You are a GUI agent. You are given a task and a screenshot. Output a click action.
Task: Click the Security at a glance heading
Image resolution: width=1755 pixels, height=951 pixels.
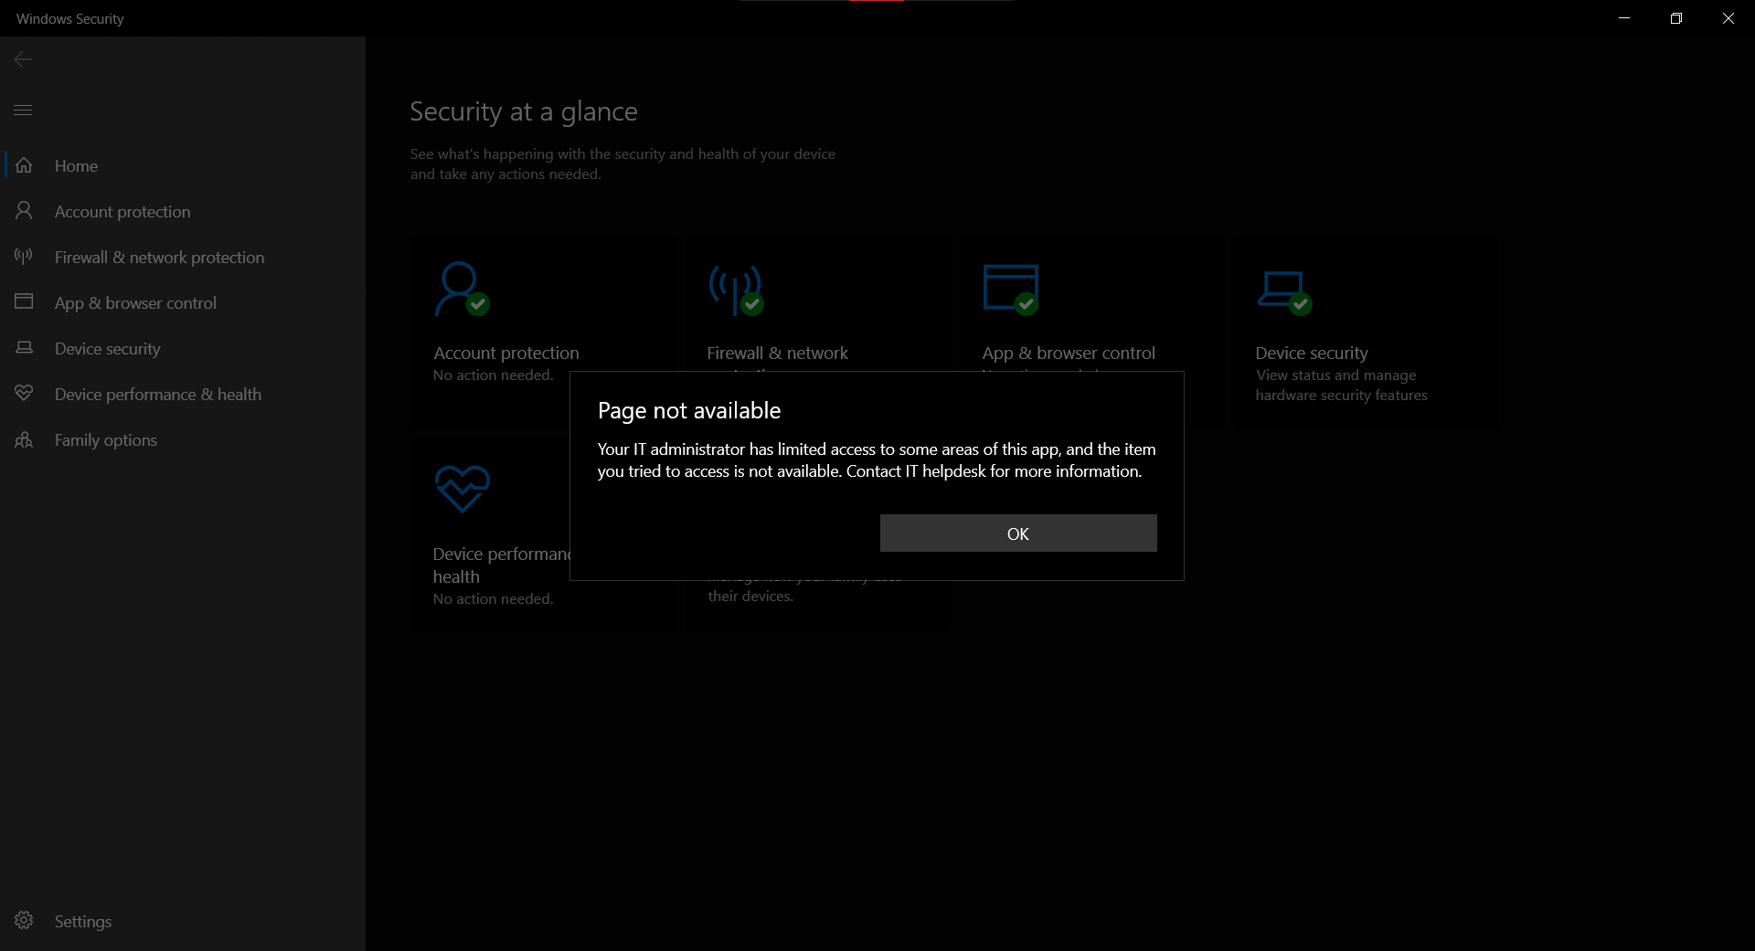[524, 111]
